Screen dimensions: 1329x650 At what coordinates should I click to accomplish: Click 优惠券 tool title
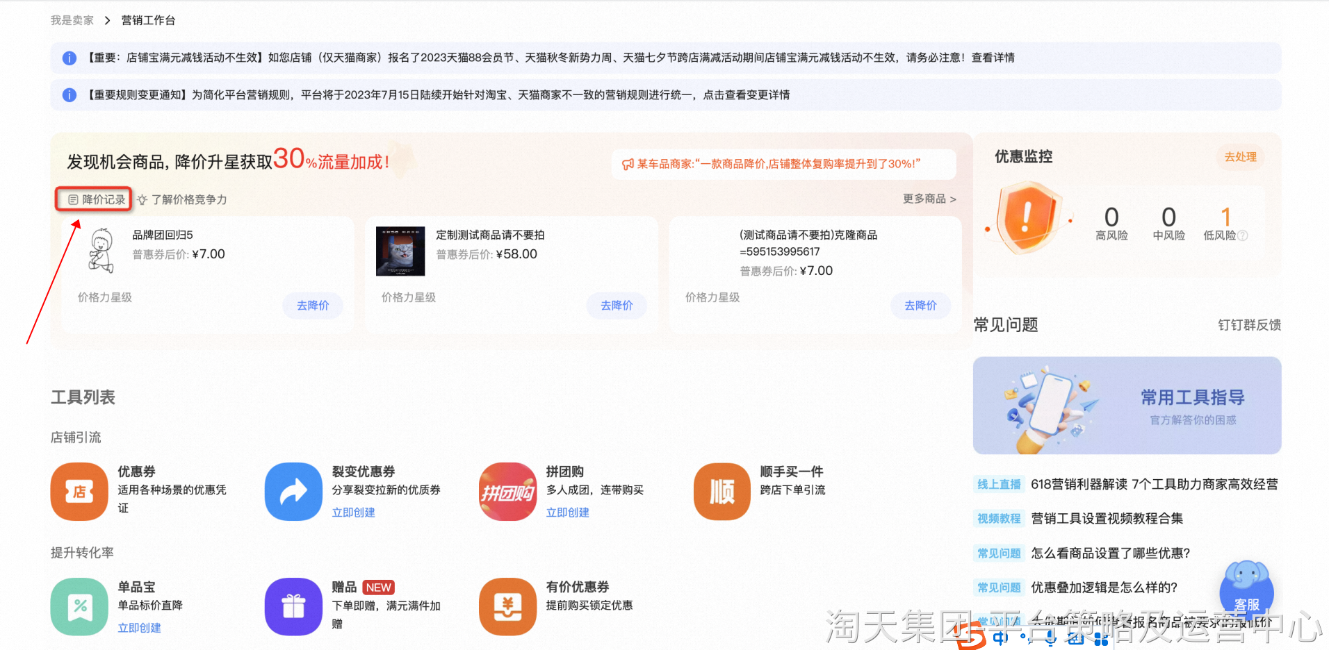[x=136, y=472]
